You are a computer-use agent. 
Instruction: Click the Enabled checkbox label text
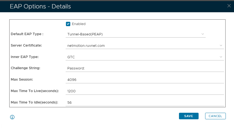(x=78, y=24)
